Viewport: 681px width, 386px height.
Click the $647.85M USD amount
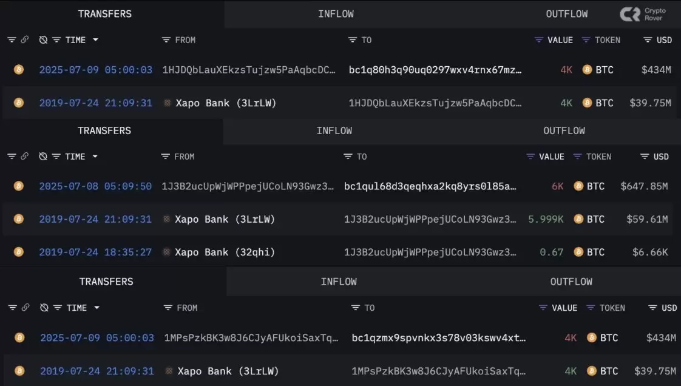click(x=644, y=186)
